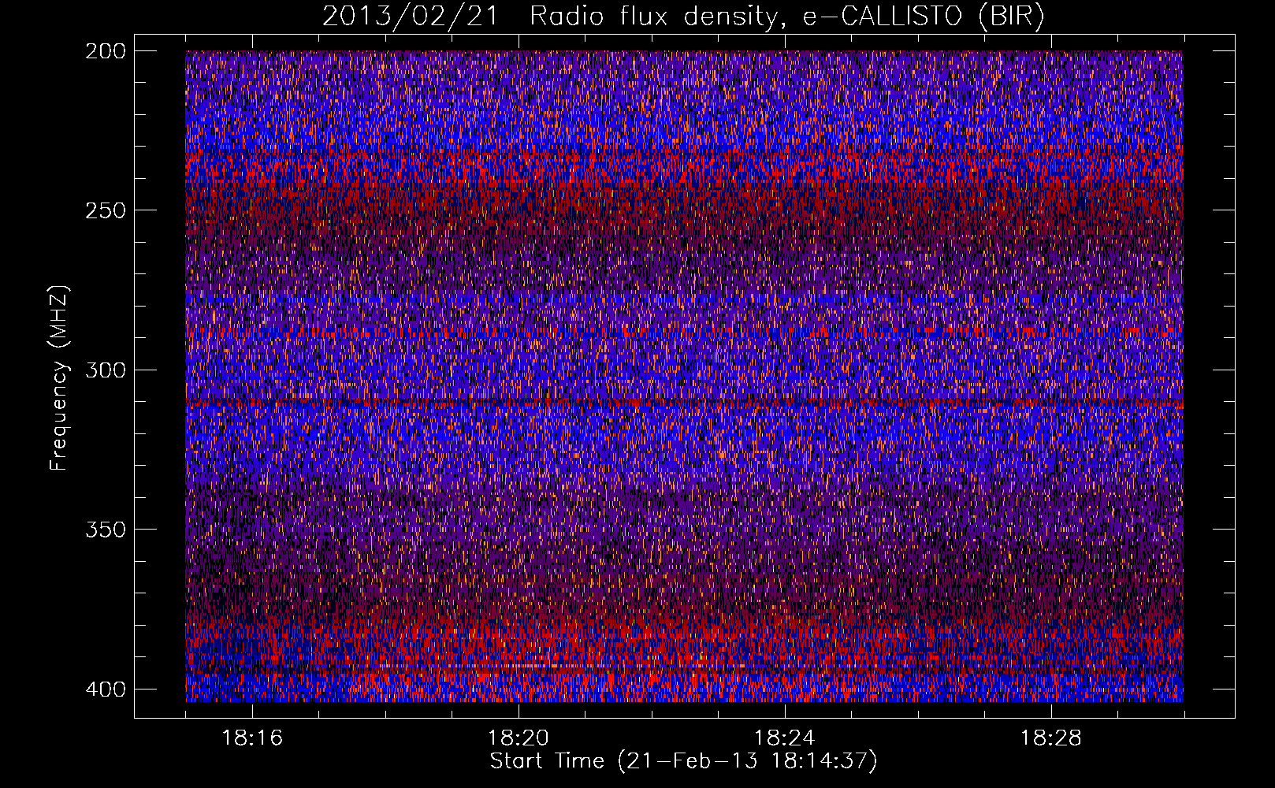Select the 'Frequency (MHZ)' y-axis label
Viewport: 1275px width, 788px height.
tap(59, 377)
